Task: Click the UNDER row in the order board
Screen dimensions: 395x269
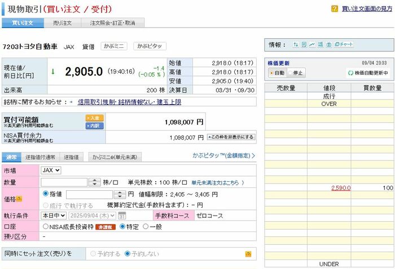Action: click(329, 264)
